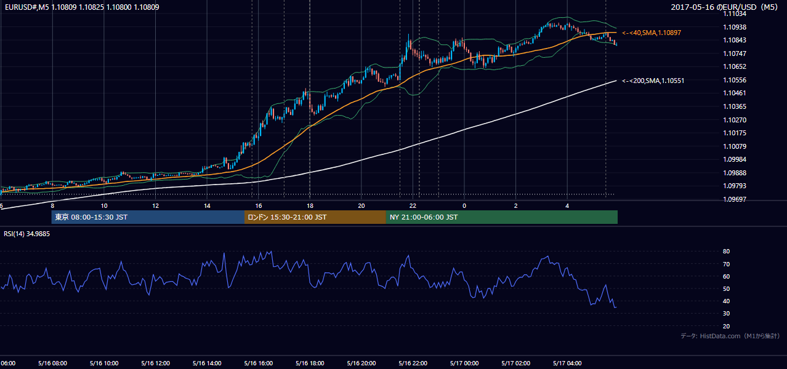
Task: Click price axis value 1.10461
Action: [x=735, y=93]
